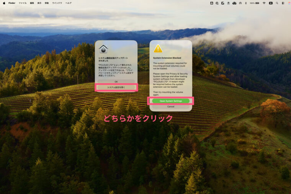
Task: Open the 編集 menu
Action: click(x=32, y=3)
